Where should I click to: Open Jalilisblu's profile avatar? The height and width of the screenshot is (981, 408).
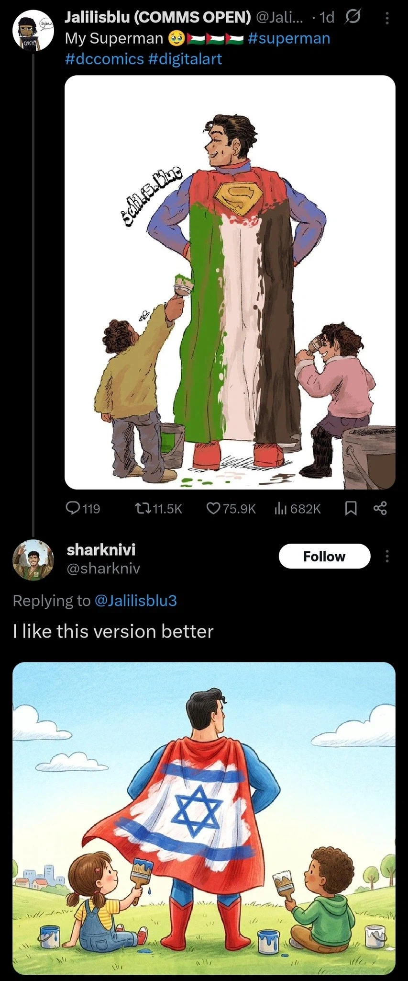coord(33,31)
